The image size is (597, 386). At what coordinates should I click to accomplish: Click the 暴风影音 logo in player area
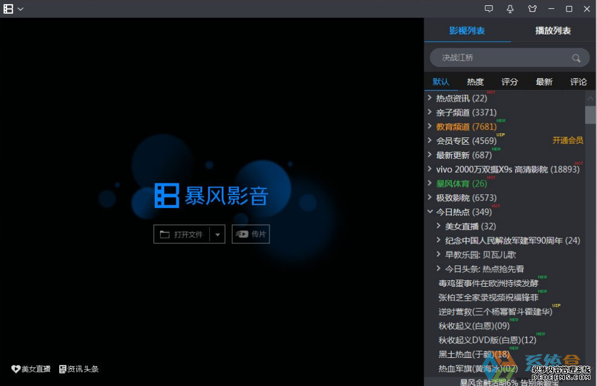[212, 195]
